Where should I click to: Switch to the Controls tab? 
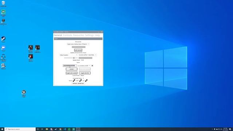click(x=67, y=35)
